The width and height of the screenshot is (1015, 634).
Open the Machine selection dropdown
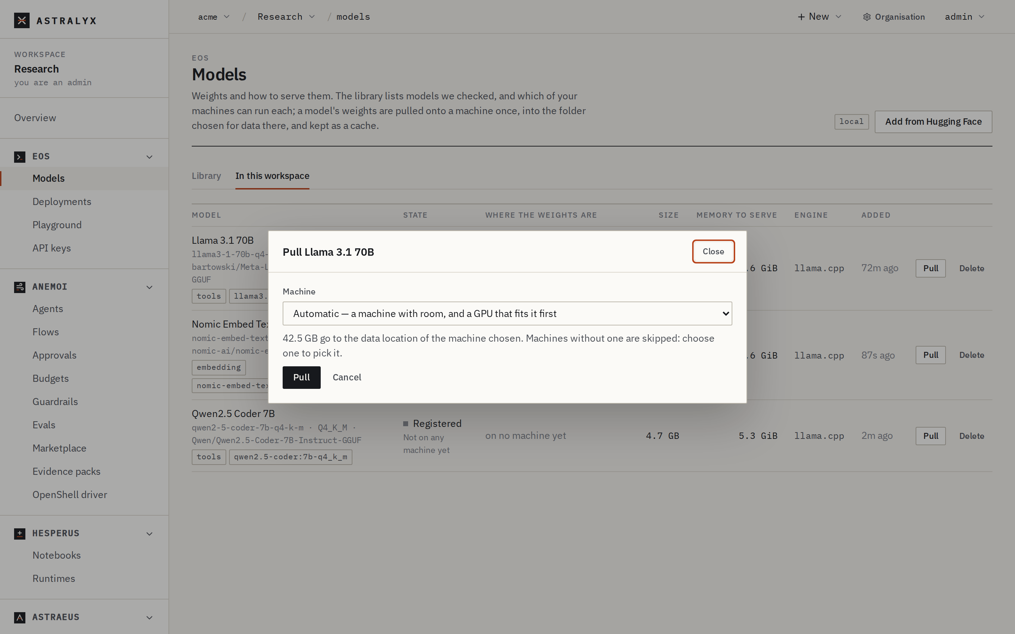pos(507,313)
